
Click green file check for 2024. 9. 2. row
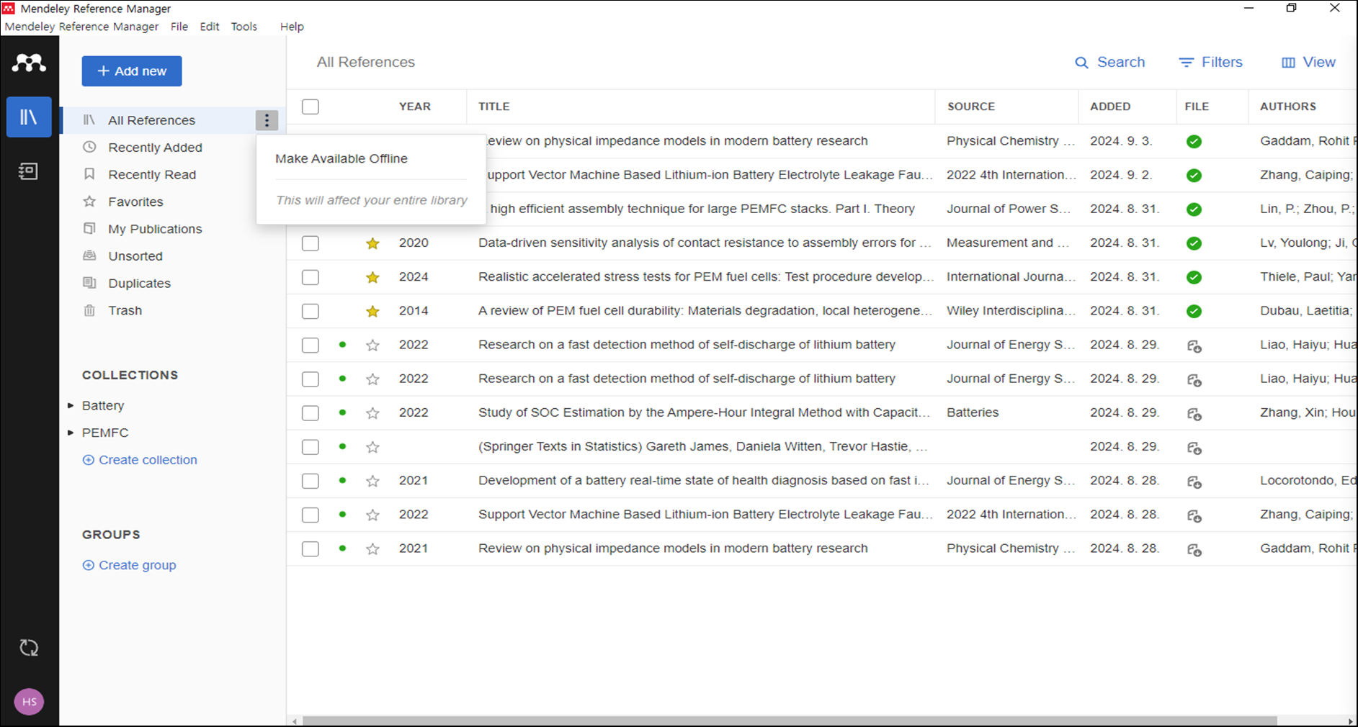(1194, 176)
